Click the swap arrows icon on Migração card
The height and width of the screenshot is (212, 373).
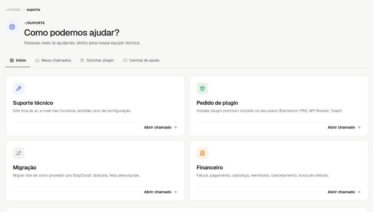tap(19, 153)
